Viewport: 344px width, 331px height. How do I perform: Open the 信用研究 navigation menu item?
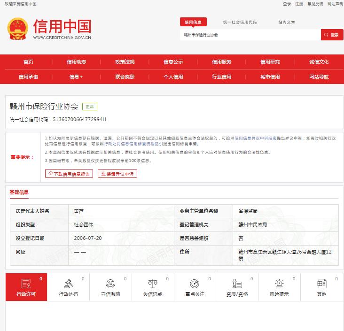270,62
